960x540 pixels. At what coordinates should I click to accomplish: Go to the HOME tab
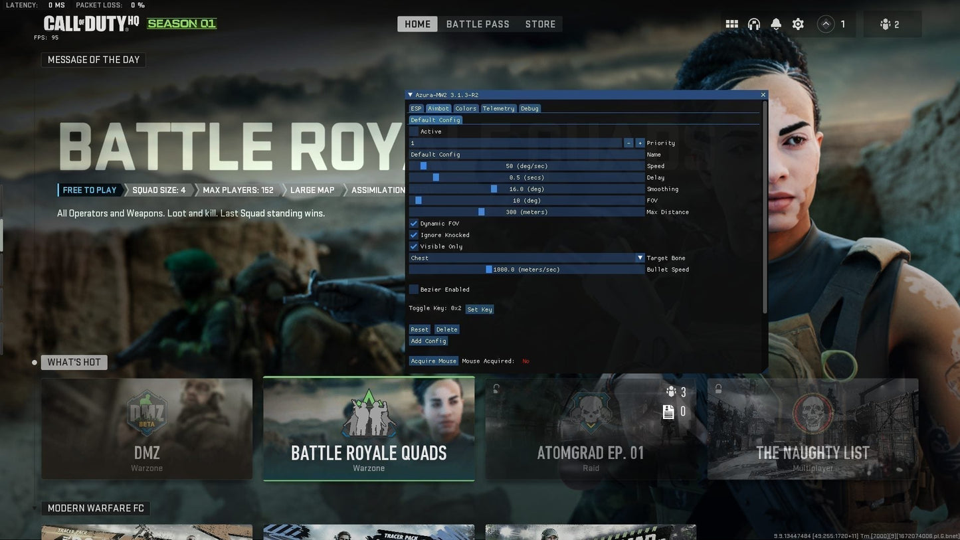pyautogui.click(x=418, y=24)
